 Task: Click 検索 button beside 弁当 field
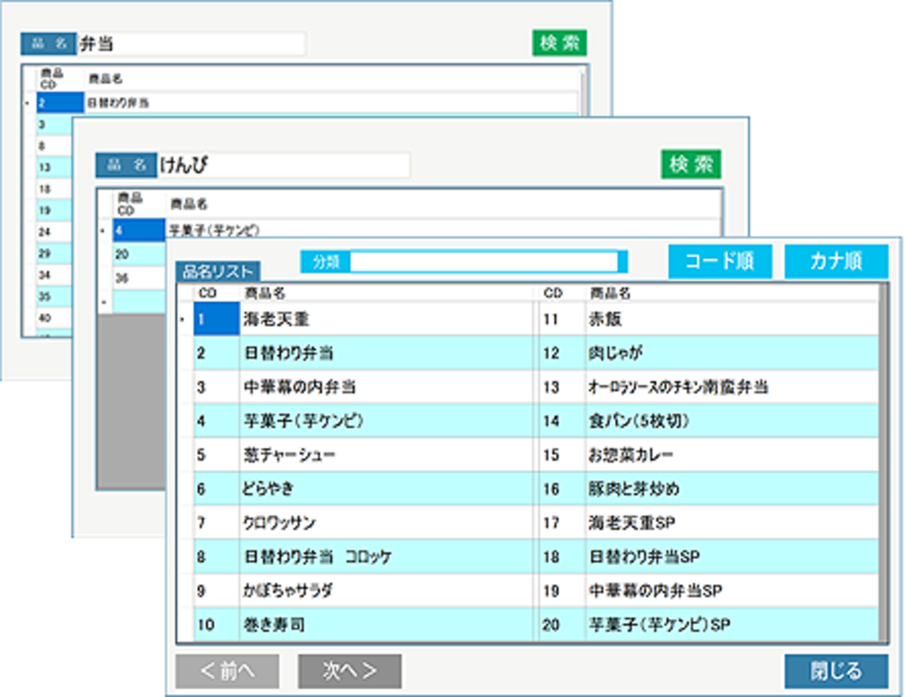[x=559, y=43]
